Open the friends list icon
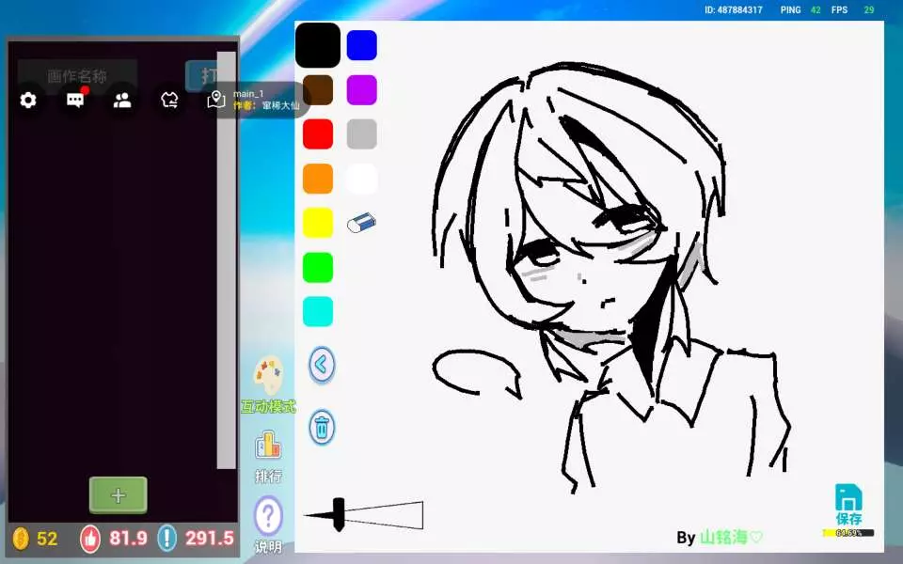This screenshot has width=903, height=564. tap(122, 101)
